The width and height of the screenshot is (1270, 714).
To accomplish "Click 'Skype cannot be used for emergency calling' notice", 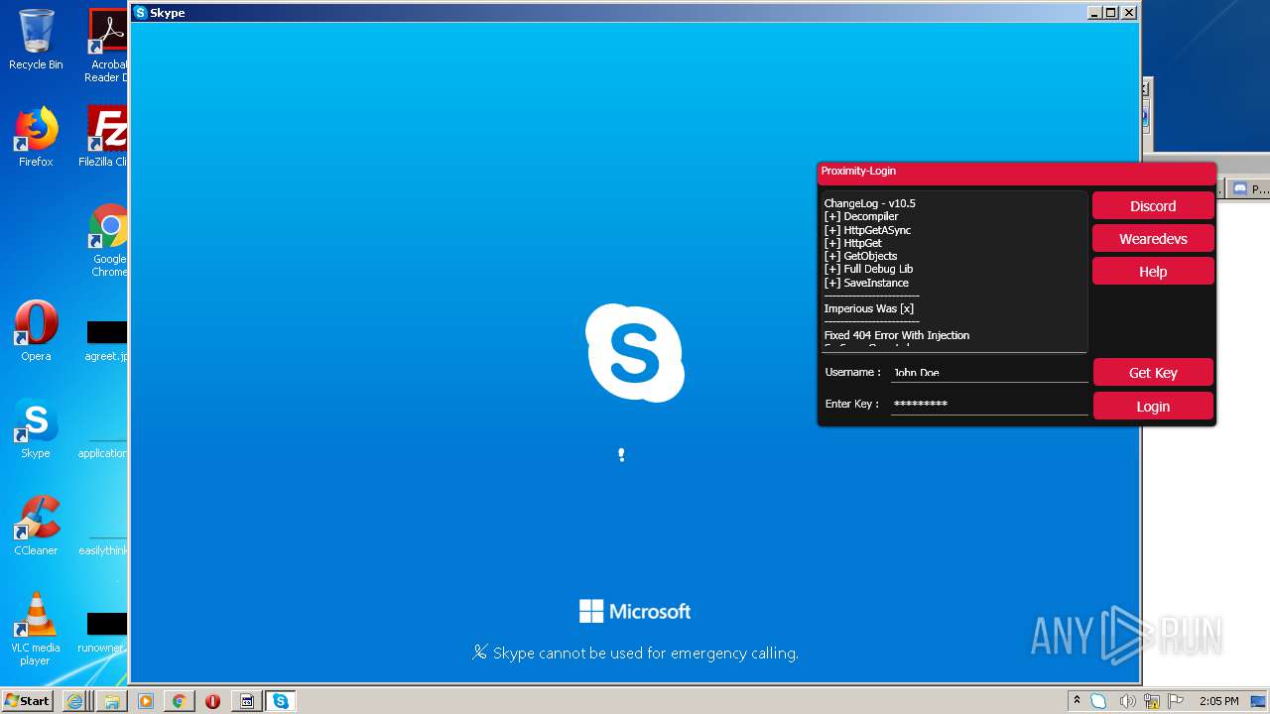I will tap(635, 653).
